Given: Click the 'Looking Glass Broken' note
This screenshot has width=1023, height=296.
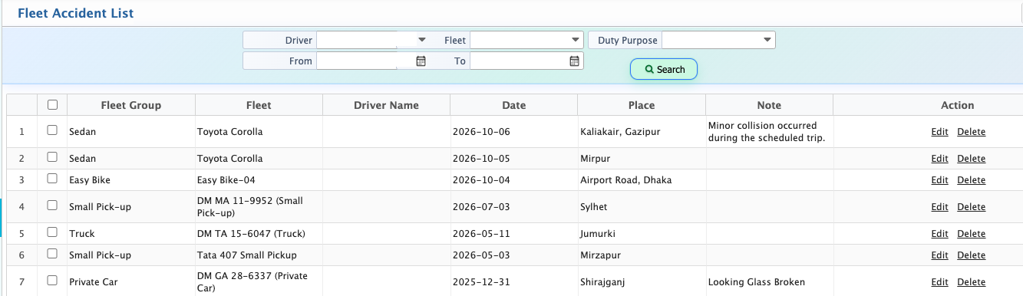Looking at the screenshot, I should [757, 282].
